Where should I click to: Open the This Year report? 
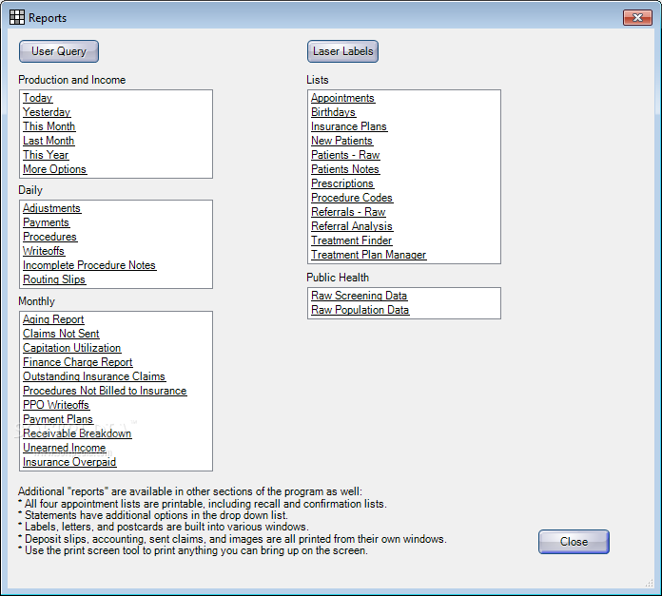46,155
